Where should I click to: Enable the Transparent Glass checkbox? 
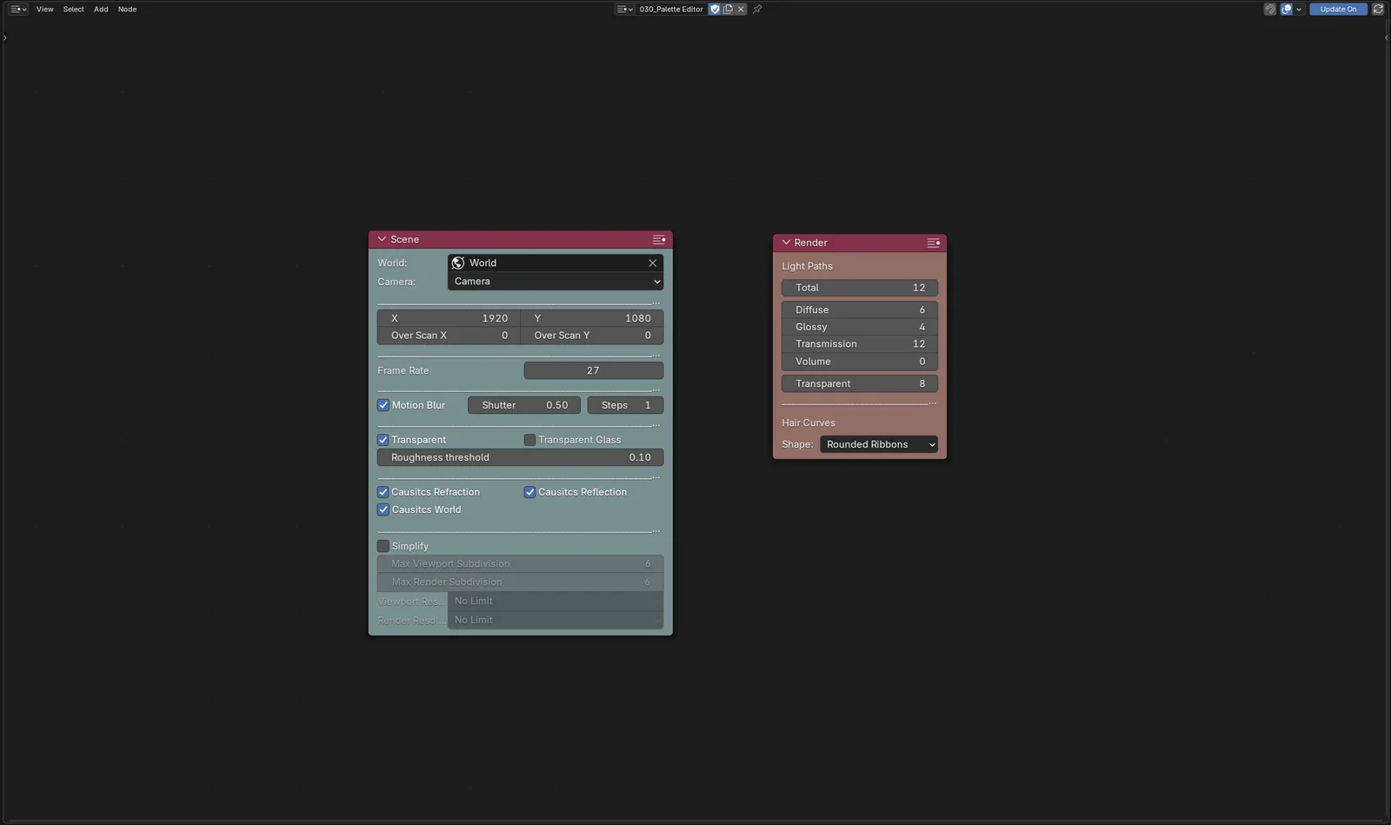(x=529, y=440)
